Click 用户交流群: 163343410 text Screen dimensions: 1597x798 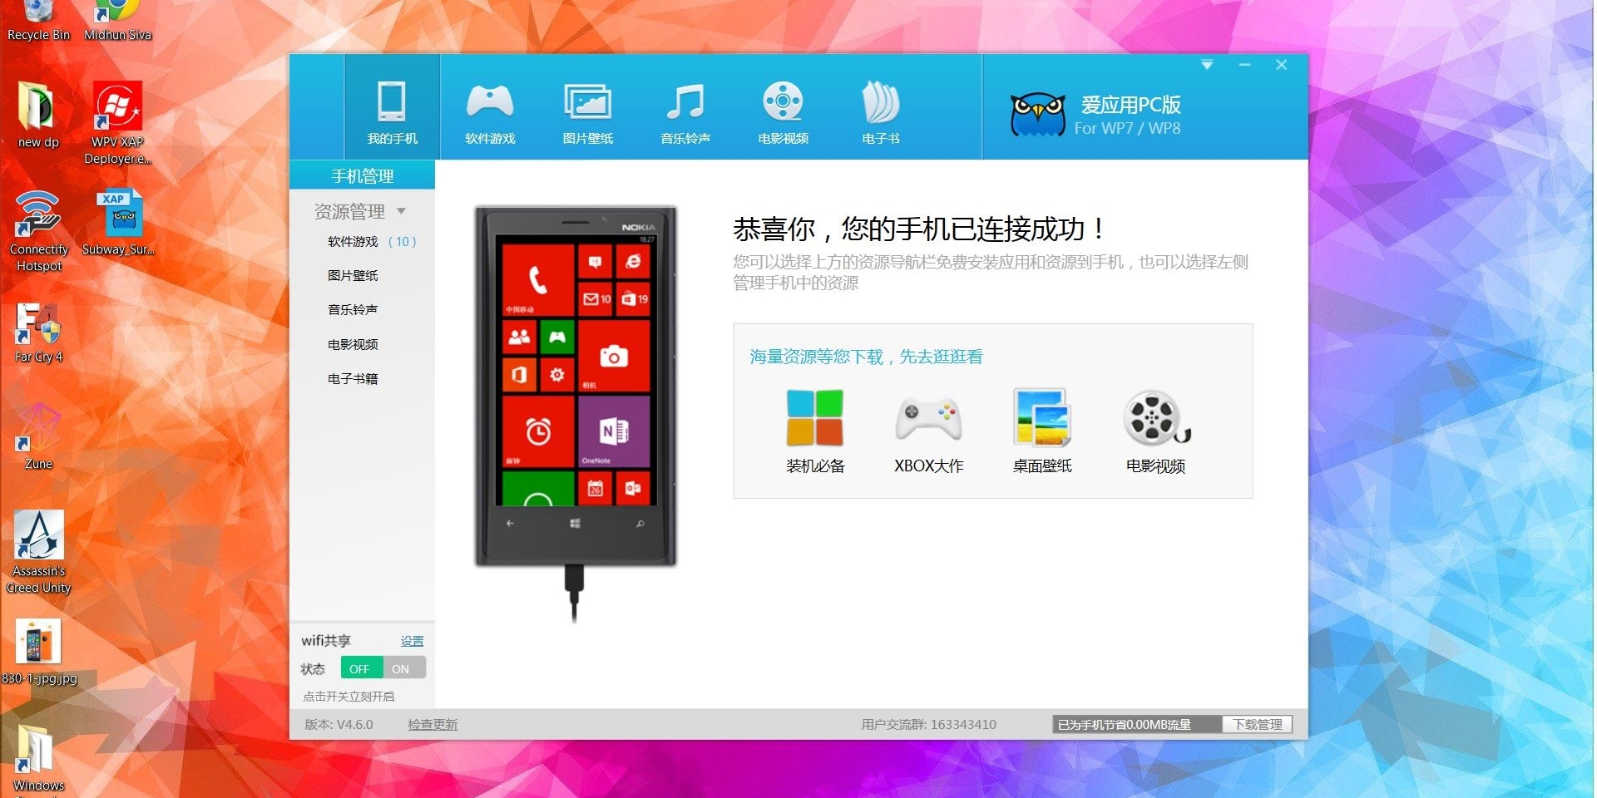click(928, 725)
